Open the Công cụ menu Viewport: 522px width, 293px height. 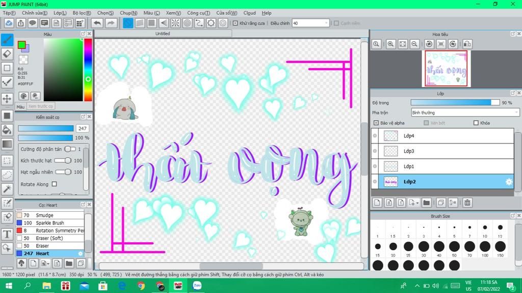(198, 13)
